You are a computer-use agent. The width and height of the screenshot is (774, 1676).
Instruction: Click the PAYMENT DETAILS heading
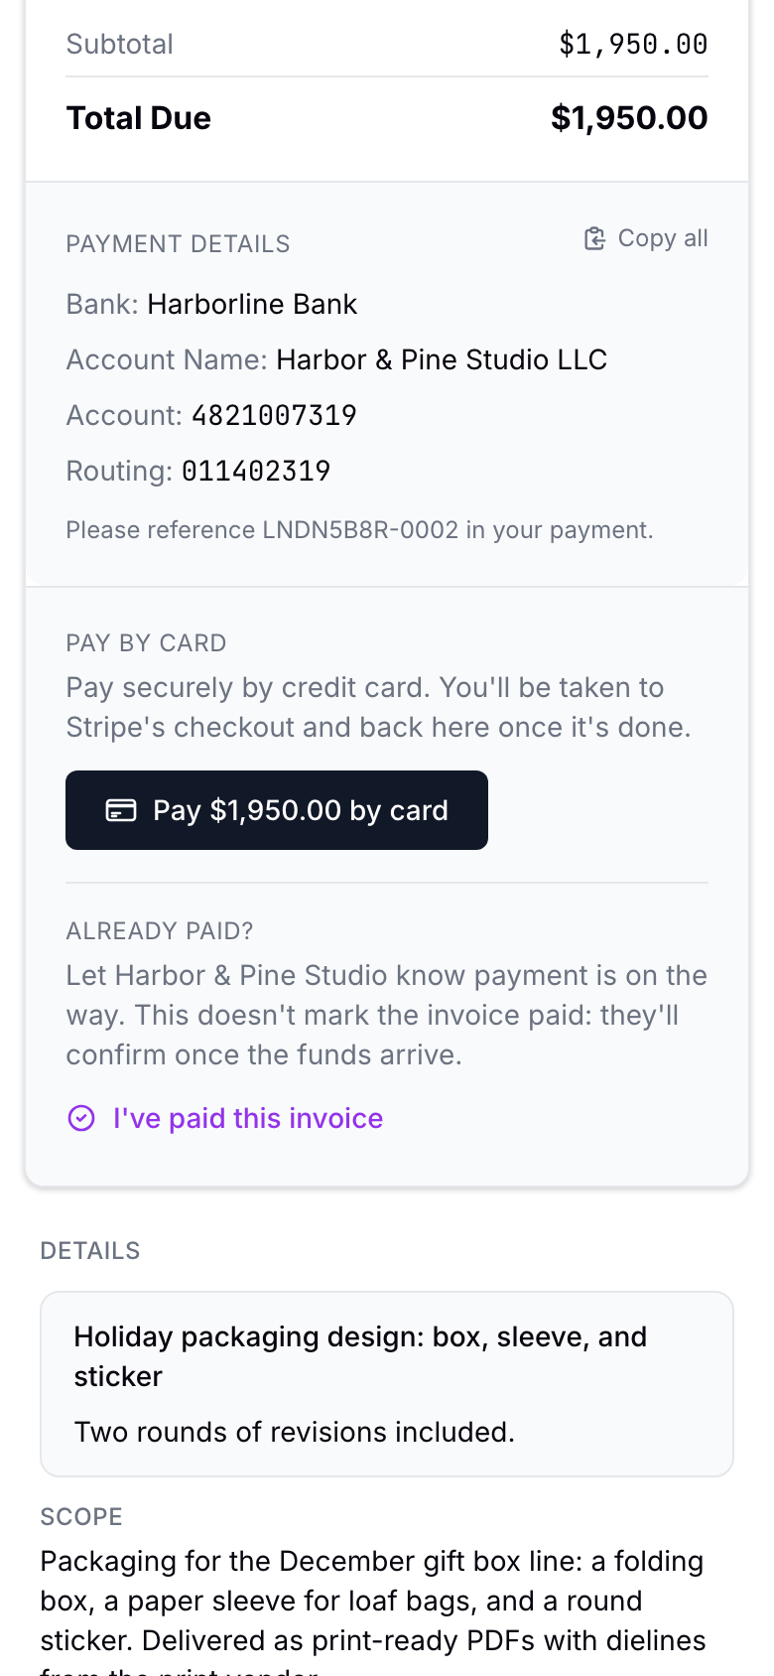tap(178, 244)
